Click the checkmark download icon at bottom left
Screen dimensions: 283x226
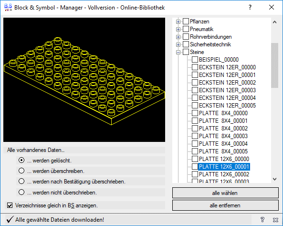click(x=10, y=220)
